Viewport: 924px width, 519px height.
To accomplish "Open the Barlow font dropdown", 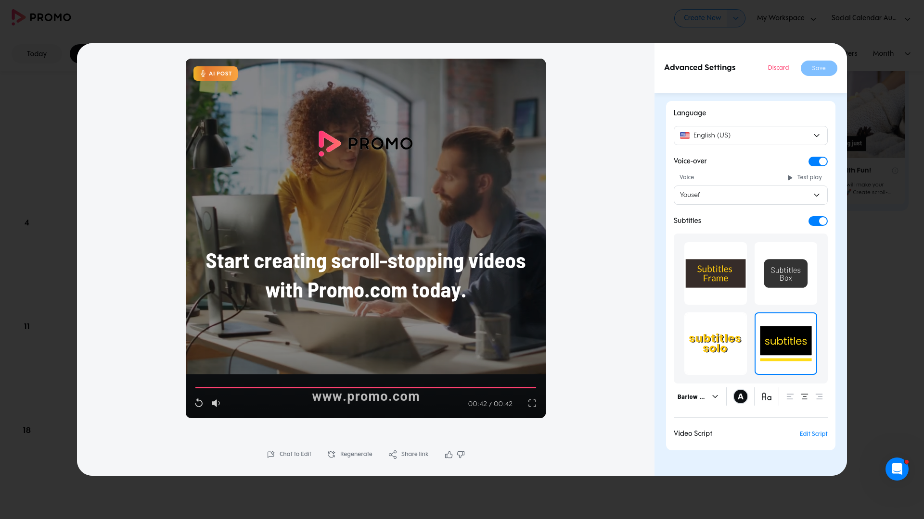I will point(698,396).
